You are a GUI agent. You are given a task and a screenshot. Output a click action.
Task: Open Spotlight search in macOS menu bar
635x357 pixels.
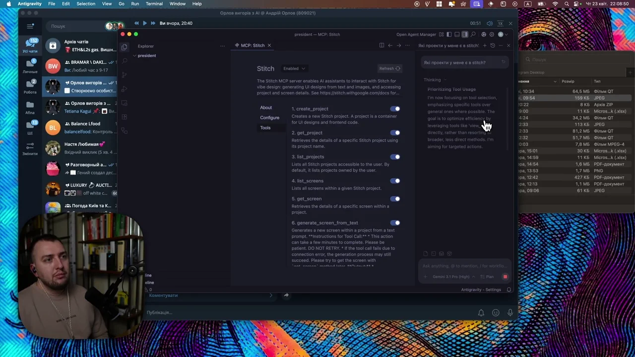pyautogui.click(x=567, y=3)
